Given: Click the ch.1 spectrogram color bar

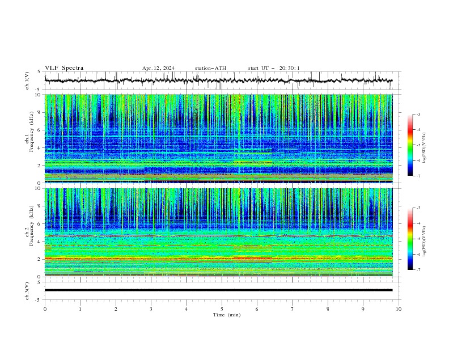Looking at the screenshot, I should click(x=410, y=145).
